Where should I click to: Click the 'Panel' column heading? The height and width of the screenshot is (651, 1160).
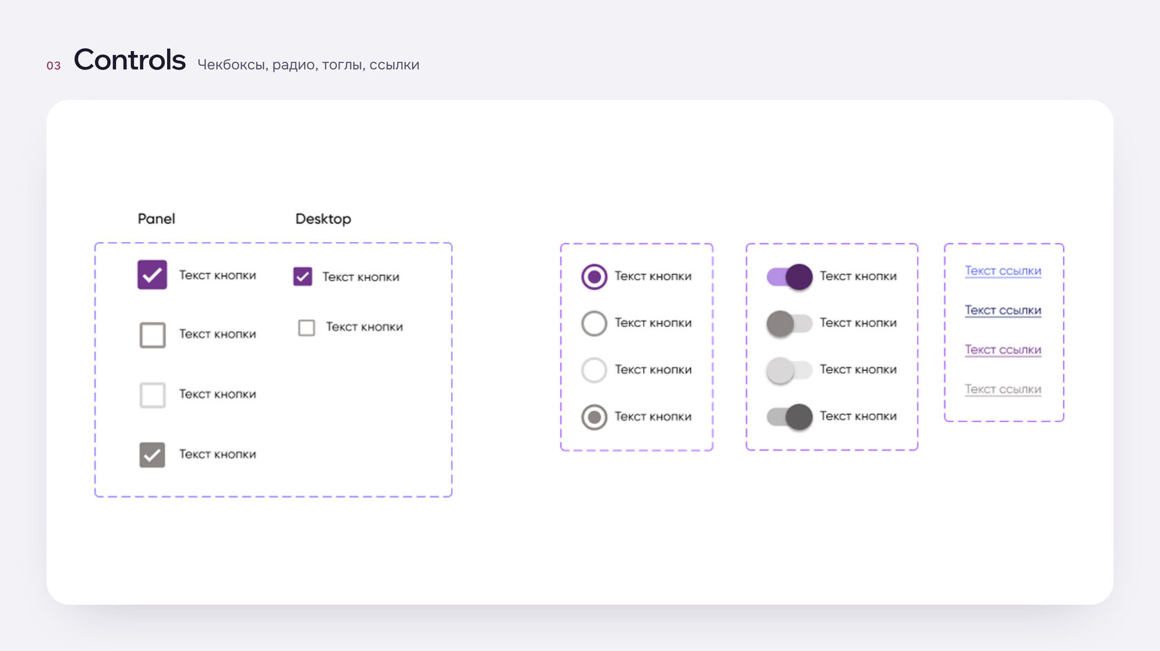pos(156,219)
